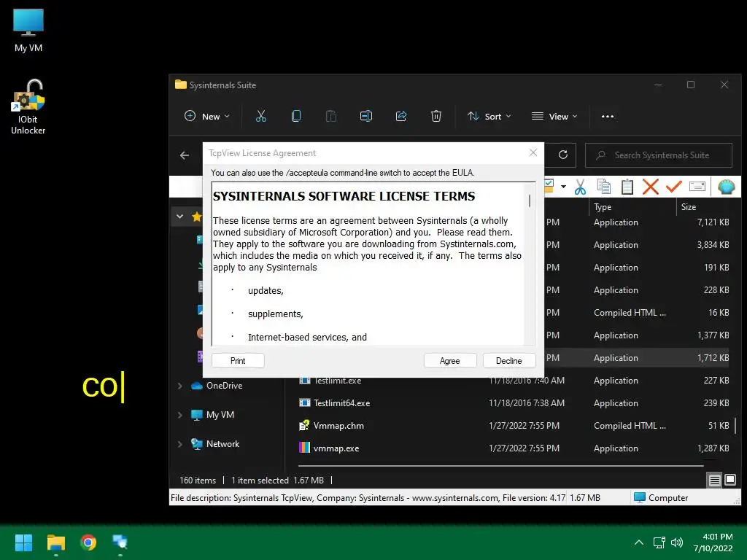Select the Testlimit.exe file
Screen dimensions: 747x560
(337, 381)
